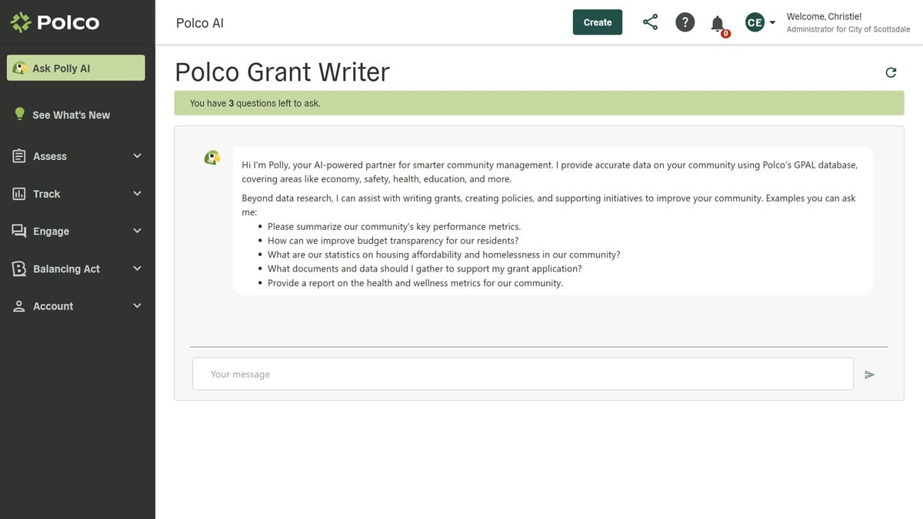This screenshot has height=519, width=923.
Task: Expand the Balancing Act chevron
Action: pos(137,268)
